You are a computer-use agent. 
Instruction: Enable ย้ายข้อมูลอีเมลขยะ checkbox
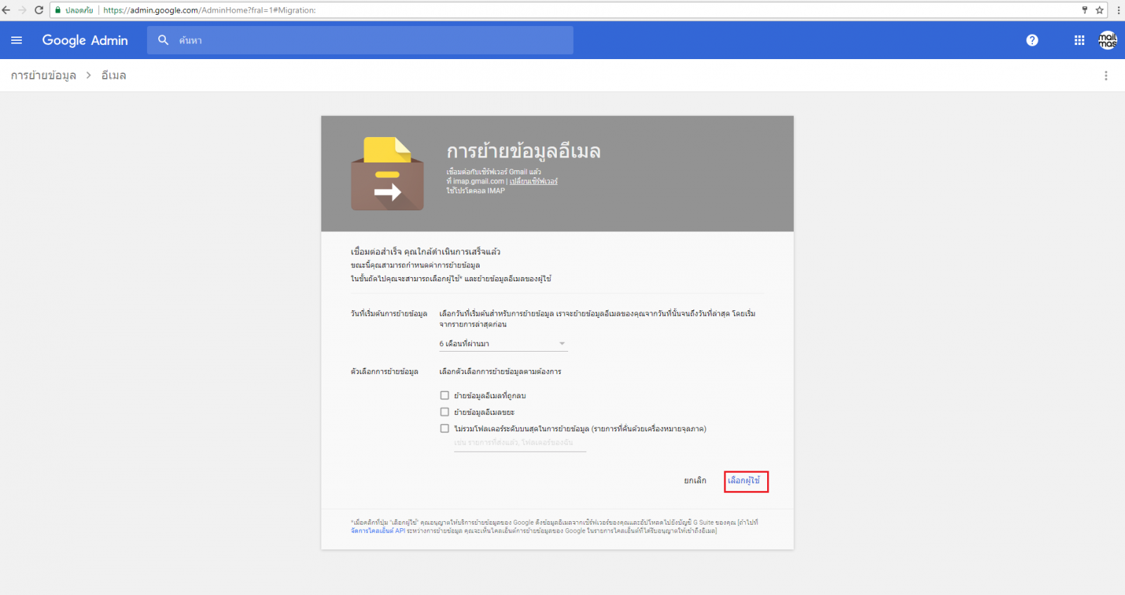[444, 412]
